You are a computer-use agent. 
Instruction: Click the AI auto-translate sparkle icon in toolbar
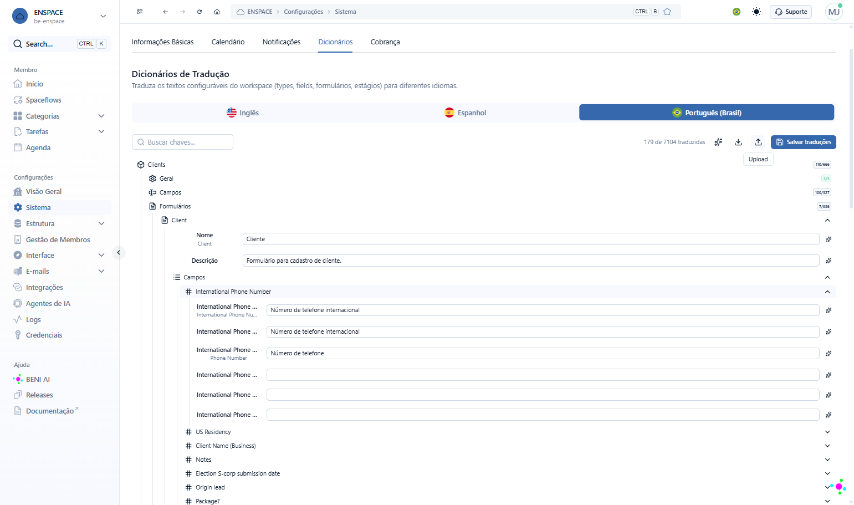pyautogui.click(x=718, y=142)
